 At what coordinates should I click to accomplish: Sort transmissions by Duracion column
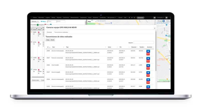[134, 47]
